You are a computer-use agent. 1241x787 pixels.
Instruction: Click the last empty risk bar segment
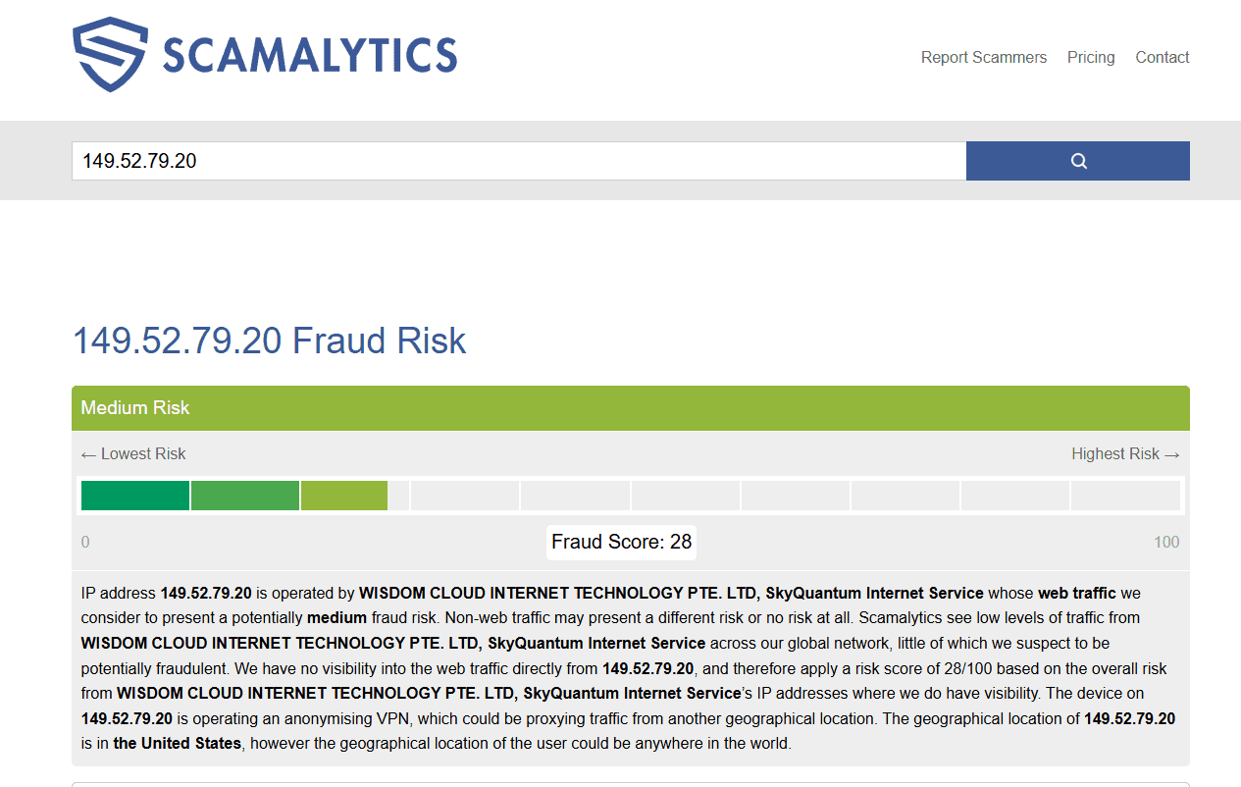click(x=1125, y=496)
